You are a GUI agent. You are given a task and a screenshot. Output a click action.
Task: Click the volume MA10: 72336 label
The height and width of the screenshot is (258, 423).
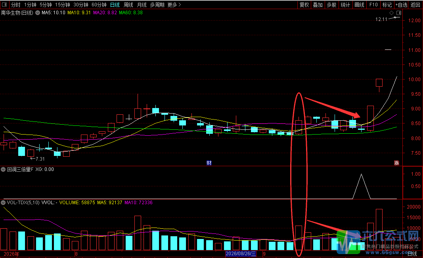[x=138, y=203]
